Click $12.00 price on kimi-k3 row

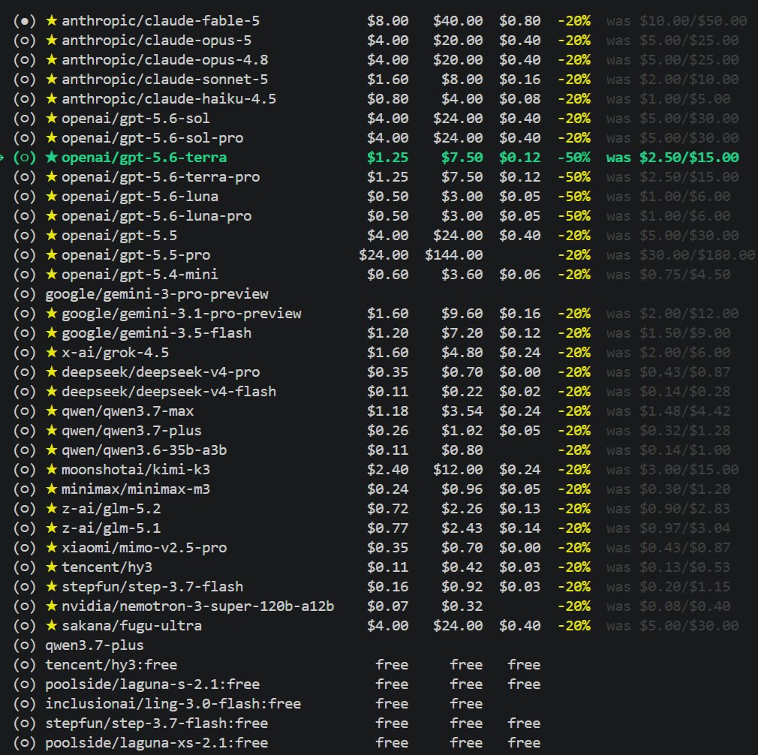458,469
